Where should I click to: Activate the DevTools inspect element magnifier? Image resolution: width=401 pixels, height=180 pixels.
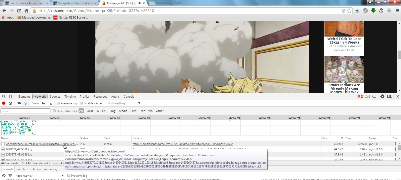click(4, 96)
